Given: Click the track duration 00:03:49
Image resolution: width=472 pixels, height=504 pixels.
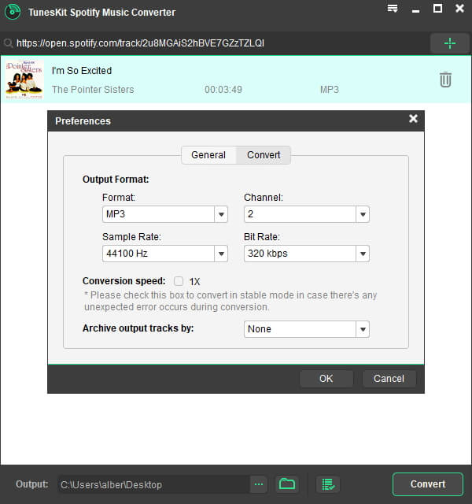Looking at the screenshot, I should tap(223, 90).
